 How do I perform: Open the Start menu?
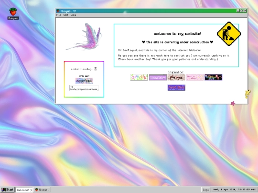click(8, 190)
